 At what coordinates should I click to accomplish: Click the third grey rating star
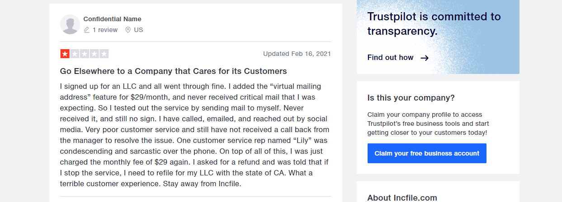click(85, 54)
